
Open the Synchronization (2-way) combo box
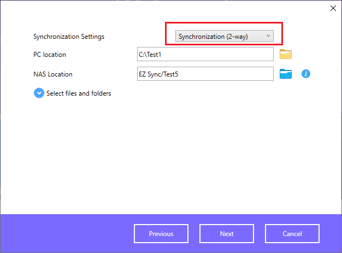[225, 36]
